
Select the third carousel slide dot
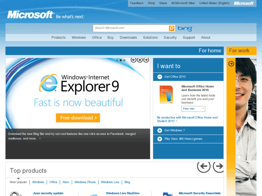tap(124, 60)
